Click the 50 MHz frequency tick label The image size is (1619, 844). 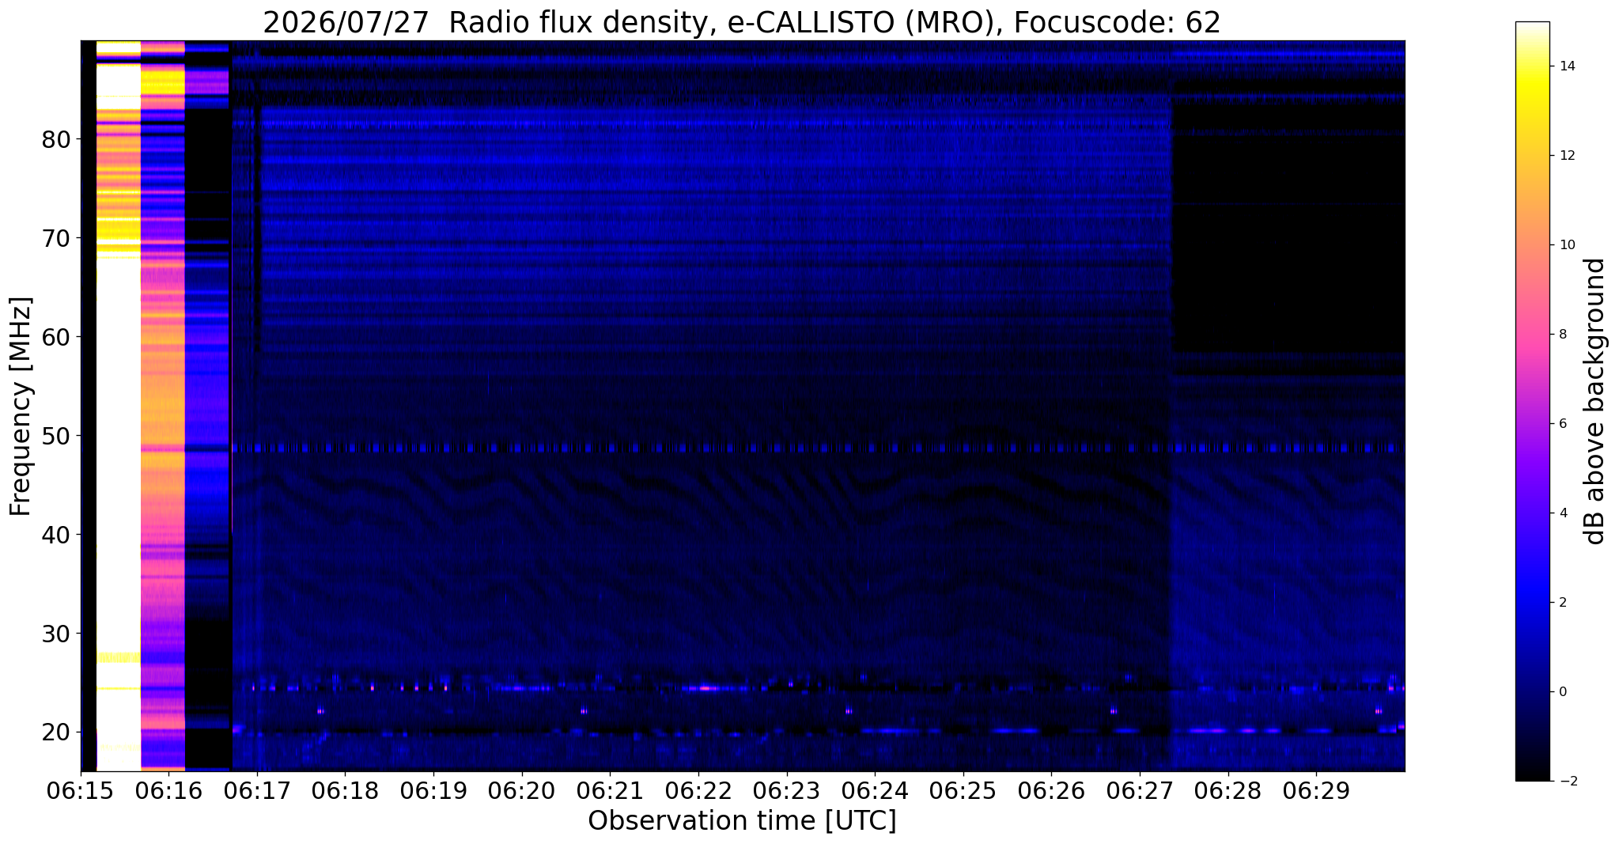coord(55,436)
